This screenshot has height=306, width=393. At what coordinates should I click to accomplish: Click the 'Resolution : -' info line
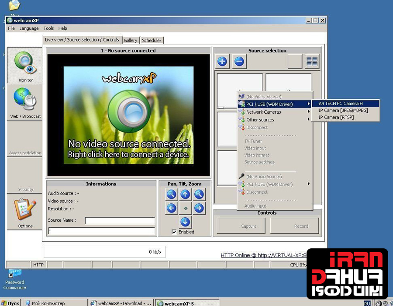tap(61, 209)
